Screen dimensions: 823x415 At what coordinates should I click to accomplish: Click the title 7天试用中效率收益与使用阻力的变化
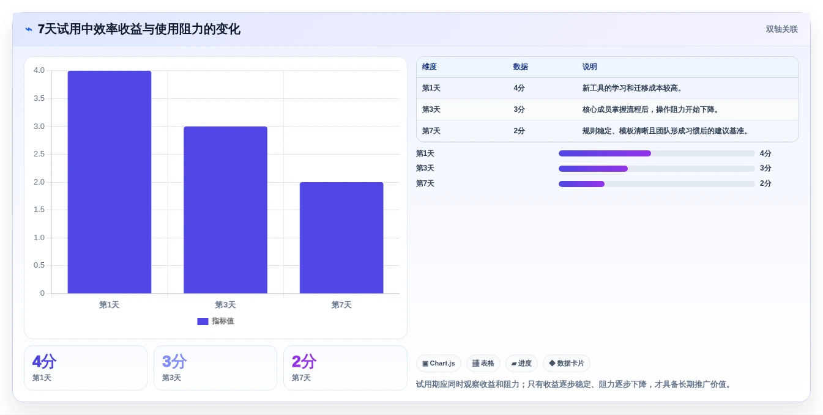click(139, 29)
